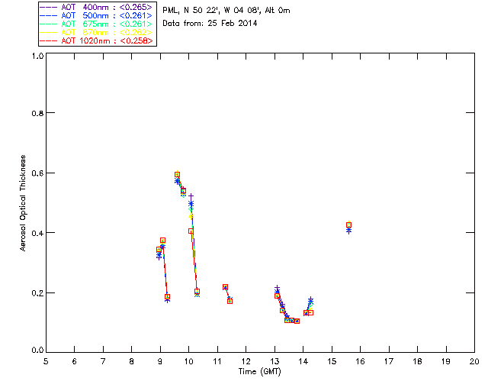Click the y-axis value 0.2
488x391 pixels.
point(37,292)
